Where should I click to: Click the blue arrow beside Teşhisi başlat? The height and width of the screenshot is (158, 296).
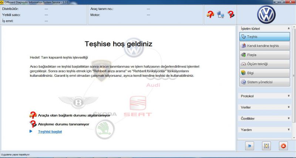point(31,131)
